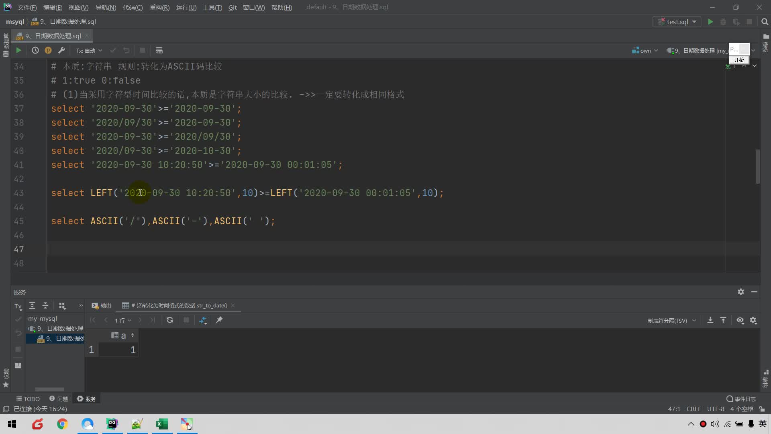Open DataGrip from Windows taskbar
The height and width of the screenshot is (434, 771).
coord(112,424)
